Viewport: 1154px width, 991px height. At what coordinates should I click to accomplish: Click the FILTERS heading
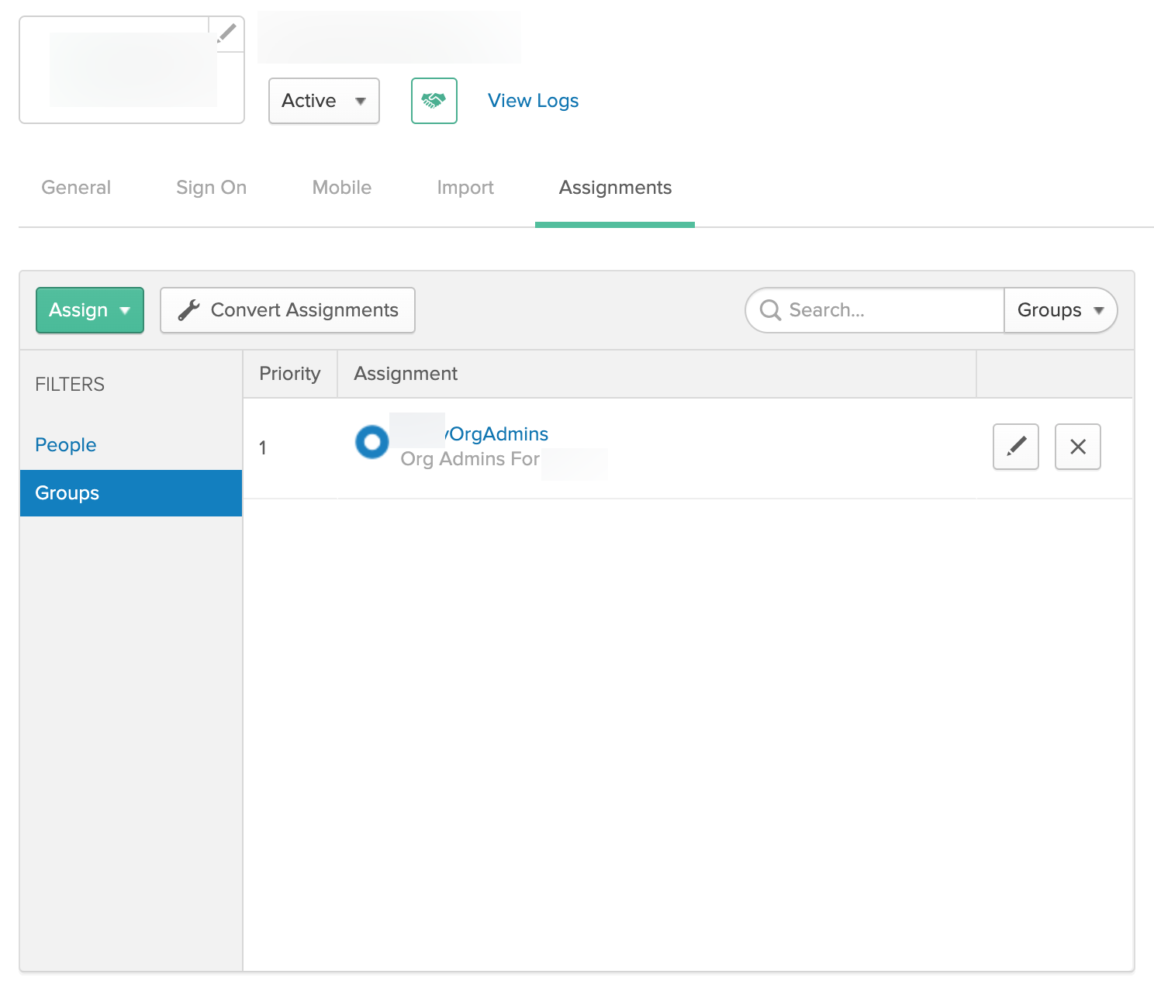point(70,385)
